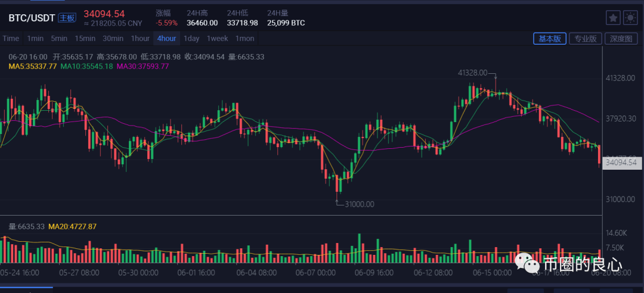Screen dimensions: 644x293
Task: Click the MA30 indicator label
Action: click(x=143, y=66)
